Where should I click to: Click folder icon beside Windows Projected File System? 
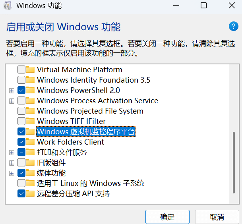[31, 111]
